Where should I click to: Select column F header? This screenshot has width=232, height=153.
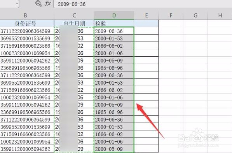point(171,16)
